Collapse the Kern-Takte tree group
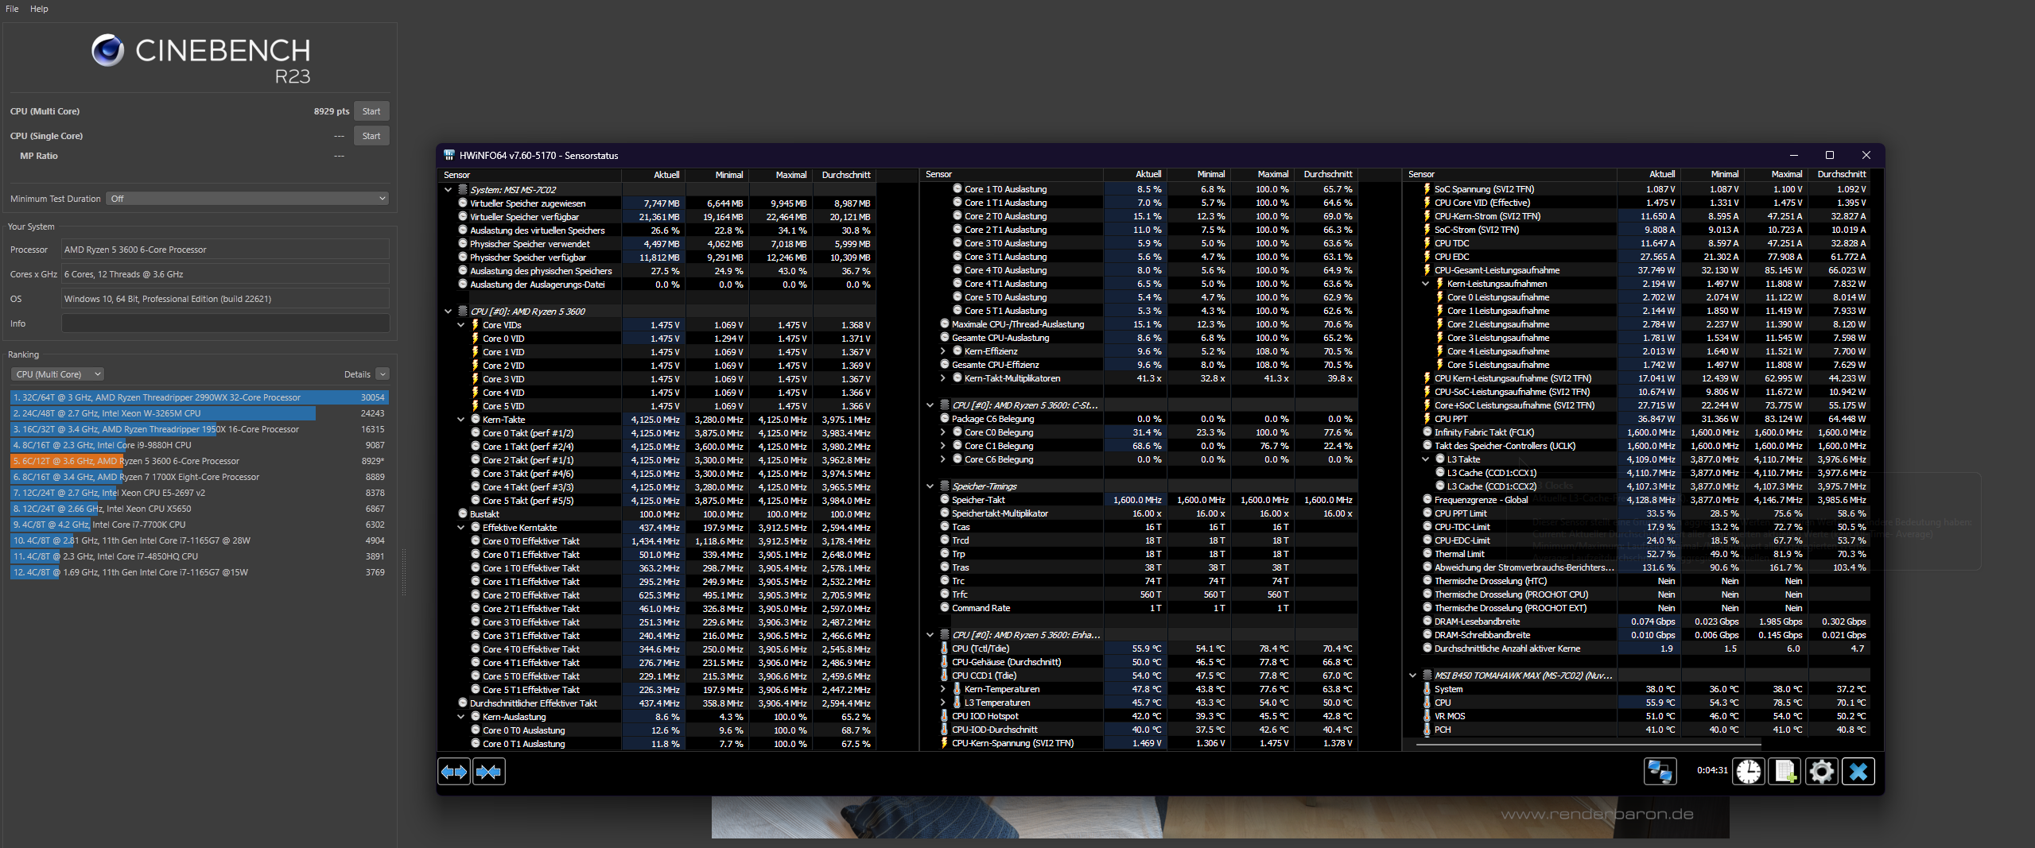The height and width of the screenshot is (848, 2035). [460, 420]
